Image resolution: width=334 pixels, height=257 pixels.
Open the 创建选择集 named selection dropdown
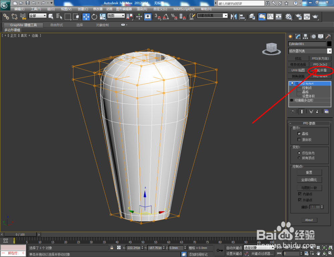[225, 16]
